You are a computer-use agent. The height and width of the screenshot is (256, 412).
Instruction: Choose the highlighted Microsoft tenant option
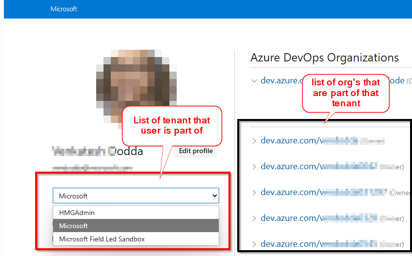pyautogui.click(x=136, y=226)
